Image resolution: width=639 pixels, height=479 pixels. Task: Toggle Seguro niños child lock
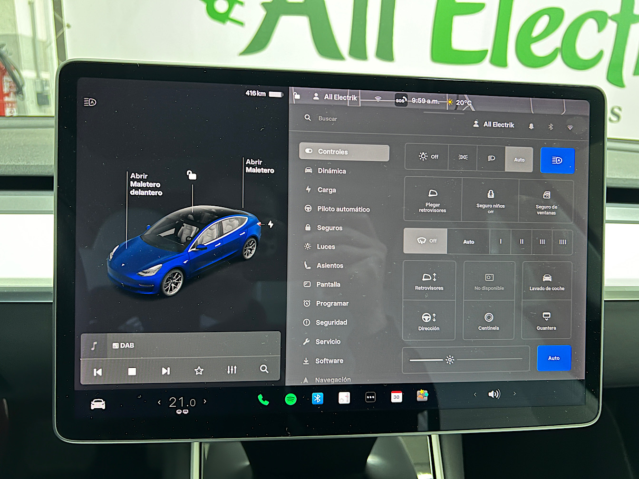490,201
